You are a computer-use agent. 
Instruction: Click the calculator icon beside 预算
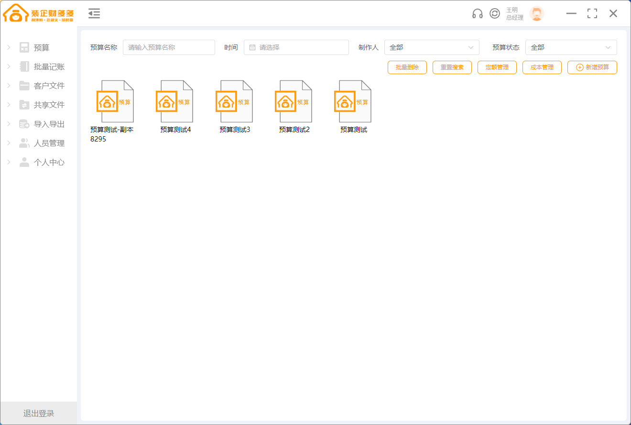[x=24, y=47]
